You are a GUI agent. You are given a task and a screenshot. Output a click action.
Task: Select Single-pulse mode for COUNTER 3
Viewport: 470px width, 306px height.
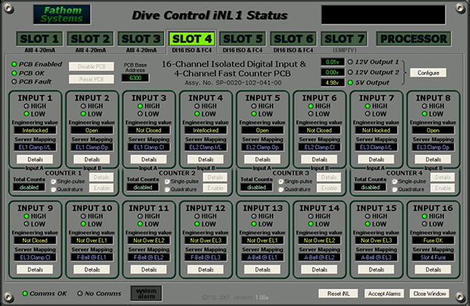click(x=281, y=181)
